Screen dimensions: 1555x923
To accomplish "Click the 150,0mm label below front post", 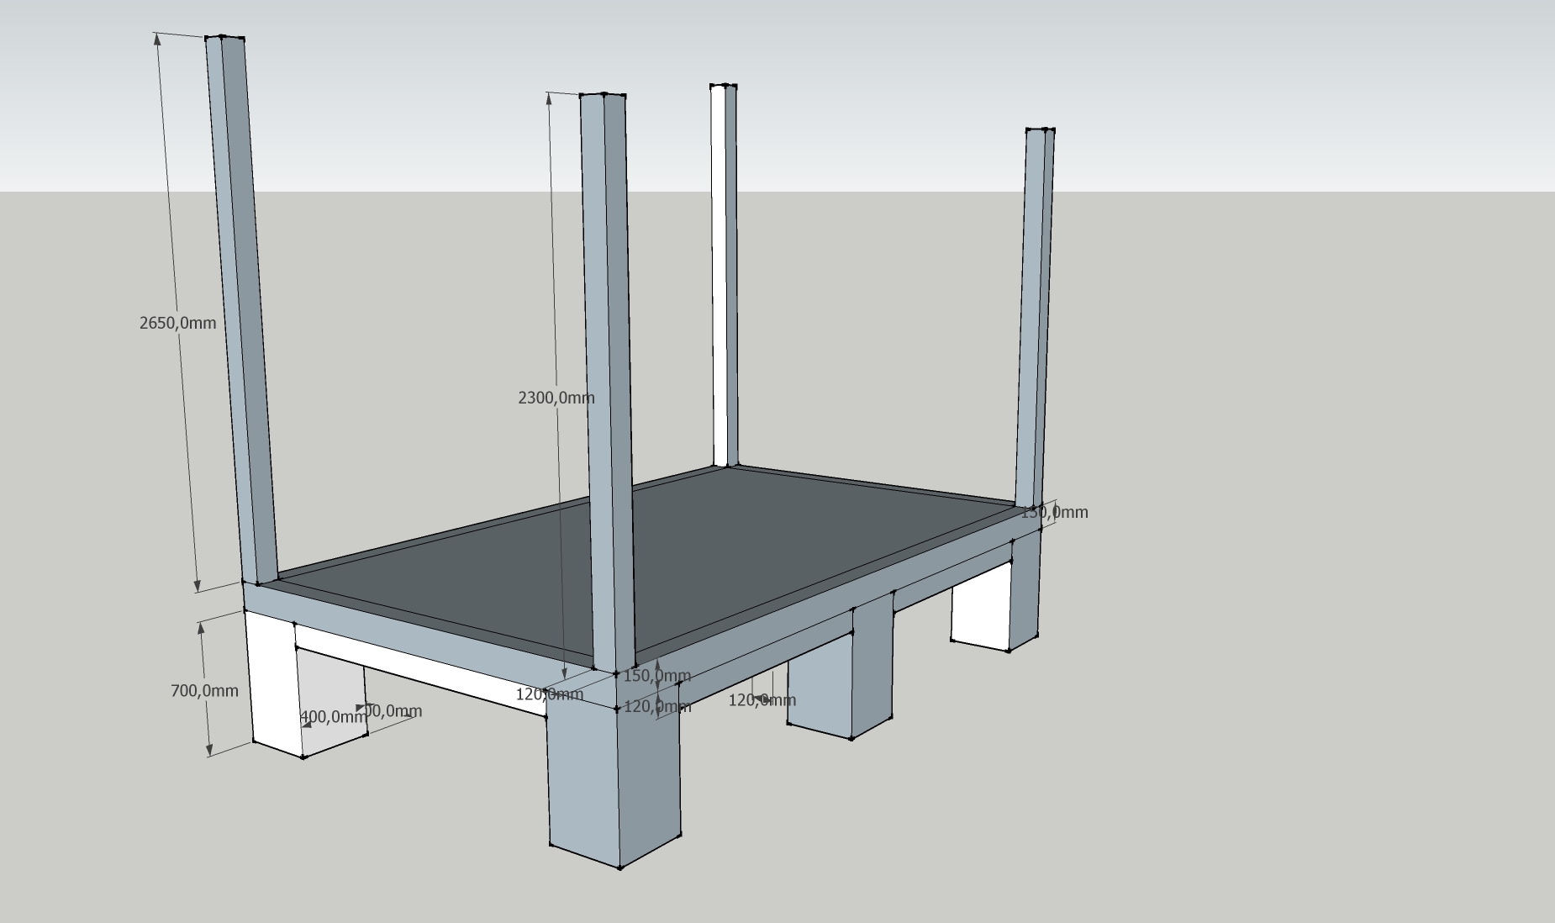I will 657,675.
